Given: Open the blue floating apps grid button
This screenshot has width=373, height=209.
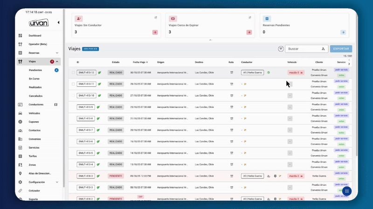Looking at the screenshot, I should [346, 191].
